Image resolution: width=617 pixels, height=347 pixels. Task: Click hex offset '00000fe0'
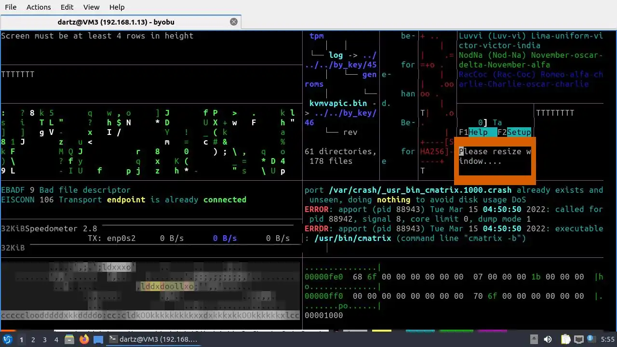point(323,277)
